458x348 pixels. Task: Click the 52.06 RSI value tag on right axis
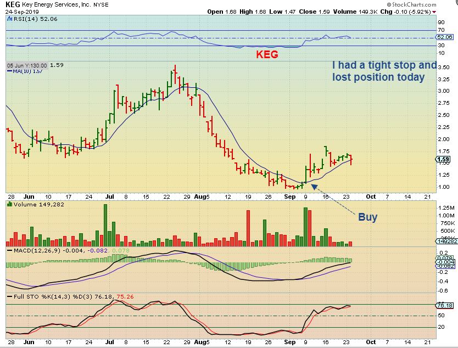[444, 37]
